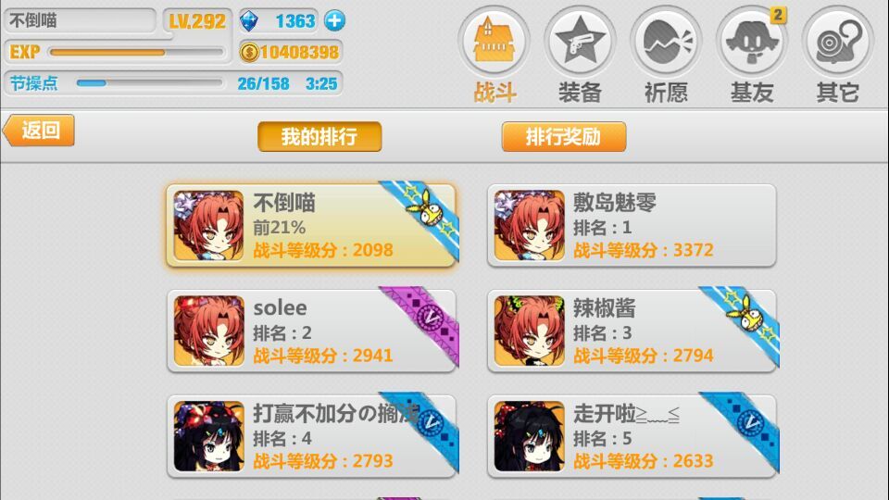Switch to the 我的排行 tab
Screen dimensions: 889x500
coord(319,137)
